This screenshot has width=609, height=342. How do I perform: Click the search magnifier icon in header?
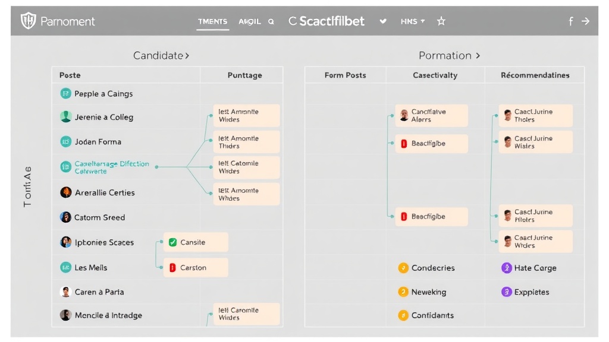point(271,21)
